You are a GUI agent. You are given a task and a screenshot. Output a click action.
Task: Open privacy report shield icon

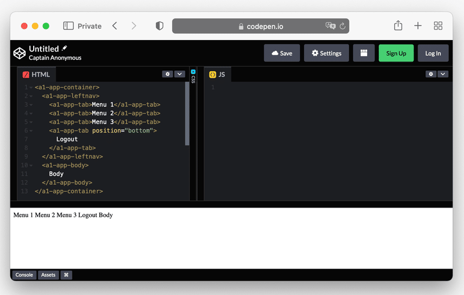[x=159, y=26]
